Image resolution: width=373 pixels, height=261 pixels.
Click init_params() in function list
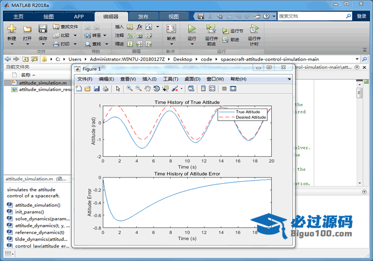pos(30,212)
